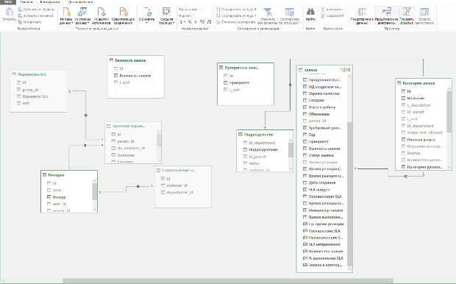Click the Create KPI icon

(323, 15)
